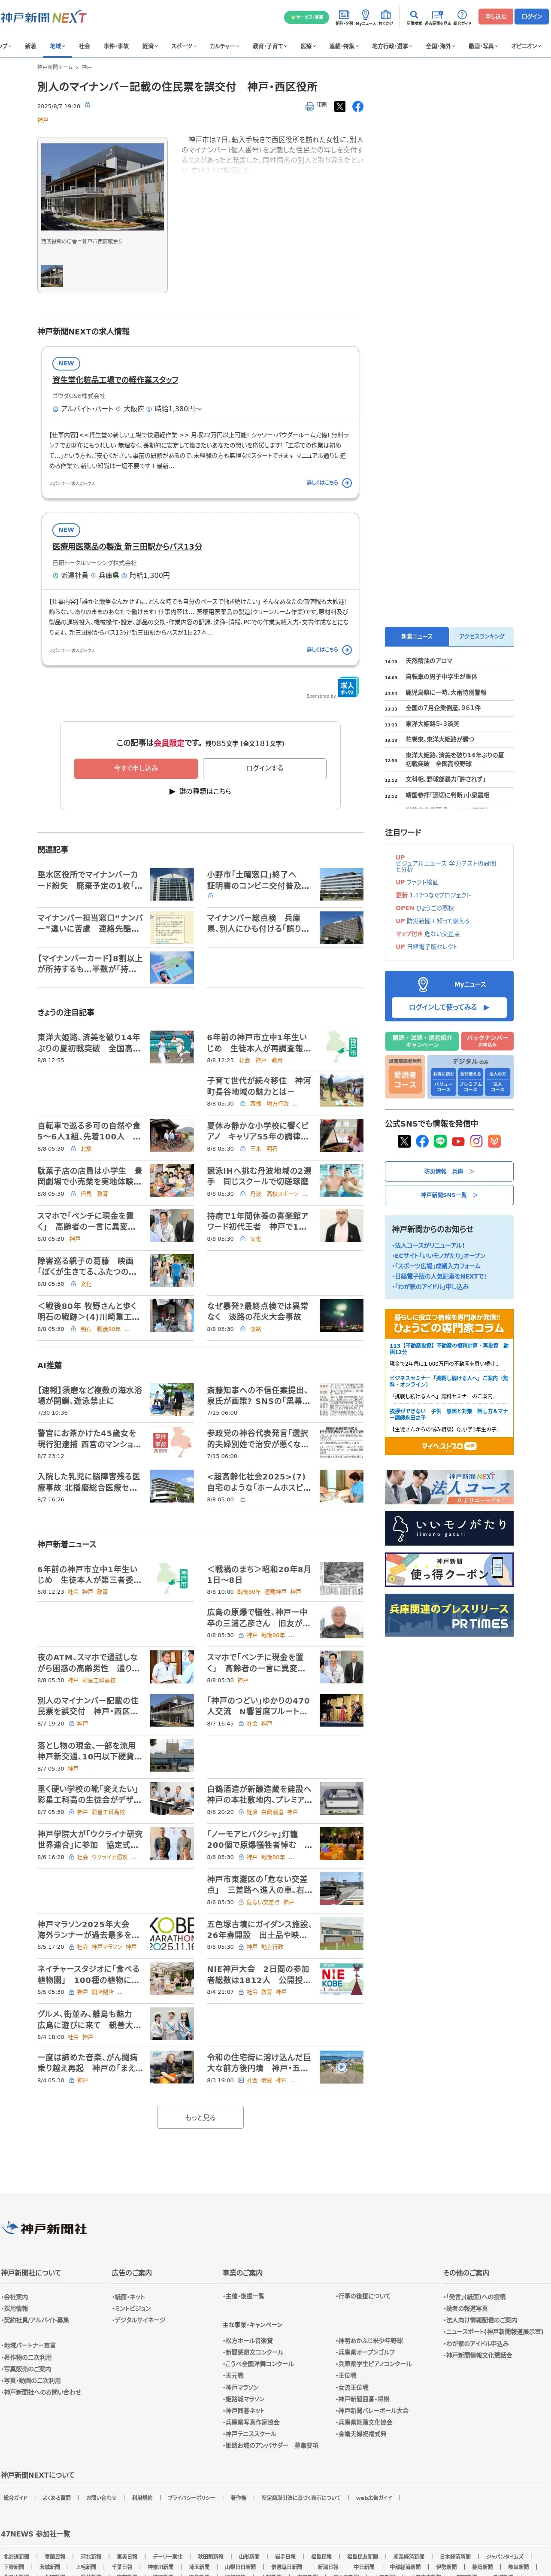Expand the 動画・写真 navigation dropdown
The height and width of the screenshot is (2576, 551).
coord(484,46)
